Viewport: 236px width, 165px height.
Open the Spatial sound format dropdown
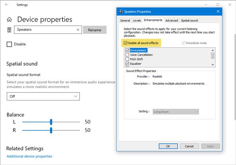pos(43,96)
